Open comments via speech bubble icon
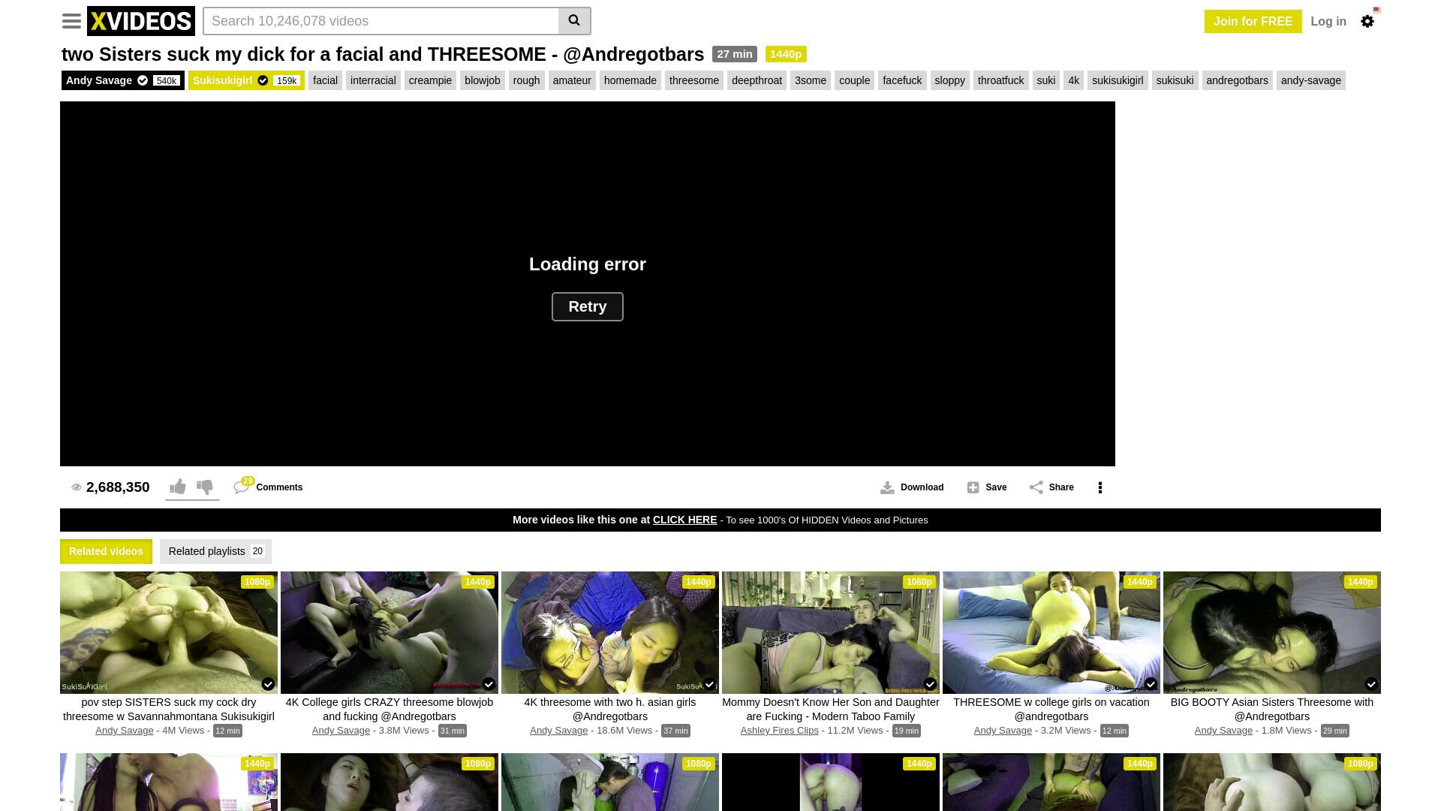Viewport: 1441px width, 811px height. pyautogui.click(x=242, y=487)
